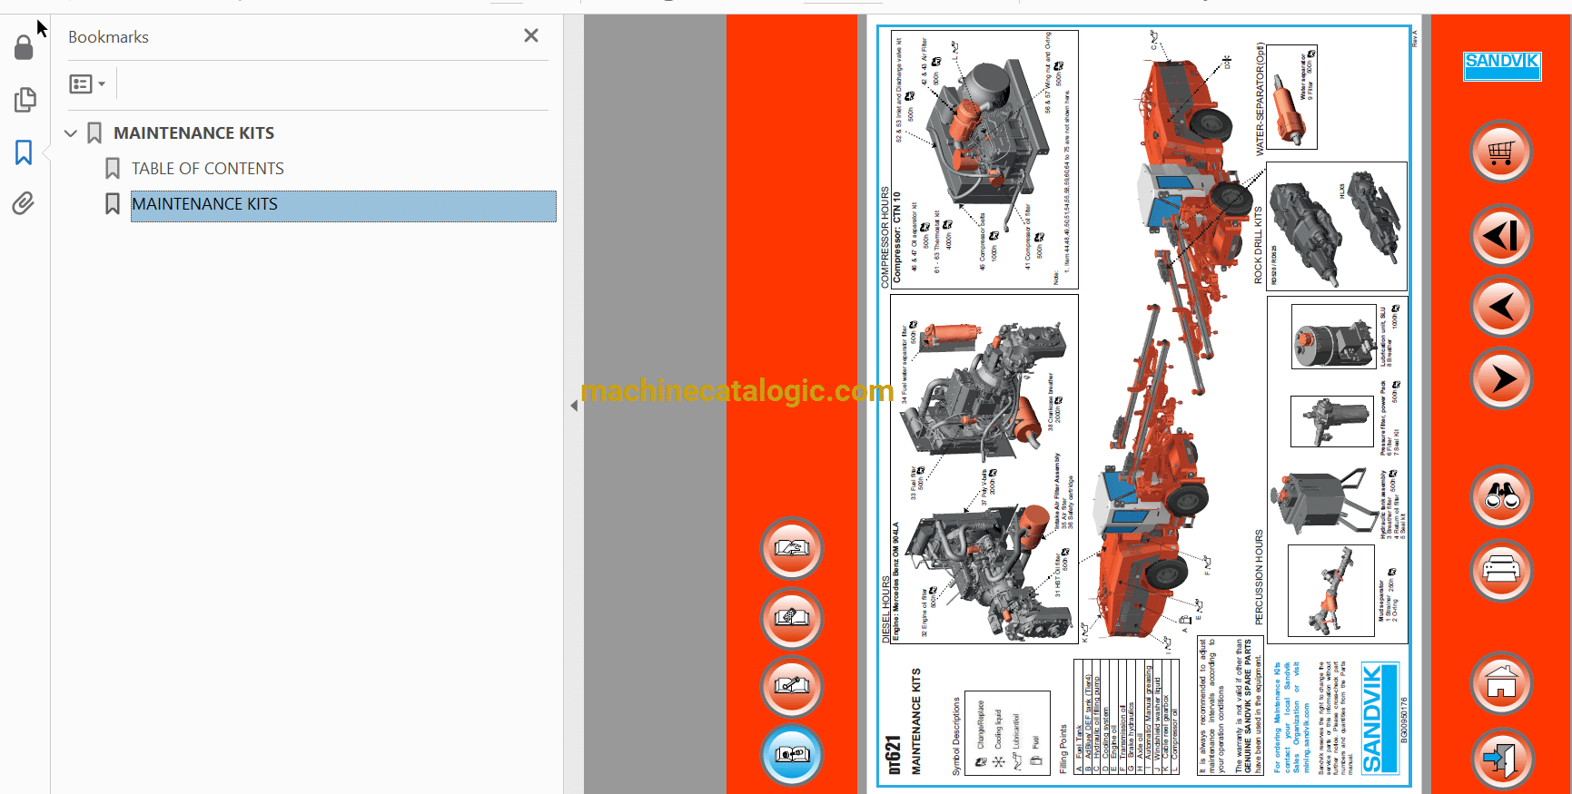Click the rock drill kits illustration in page
The image size is (1572, 794).
pyautogui.click(x=1336, y=226)
